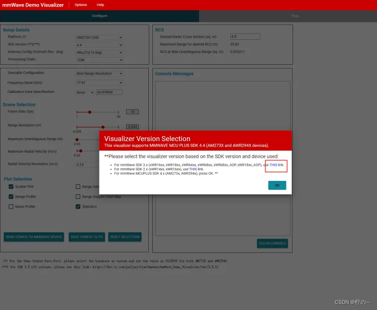This screenshot has width=377, height=310.
Task: Open the Frequency Band 77-81 dropdown
Action: [x=99, y=83]
